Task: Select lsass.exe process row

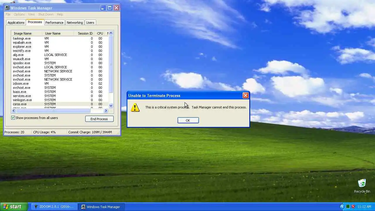Action: pos(60,92)
